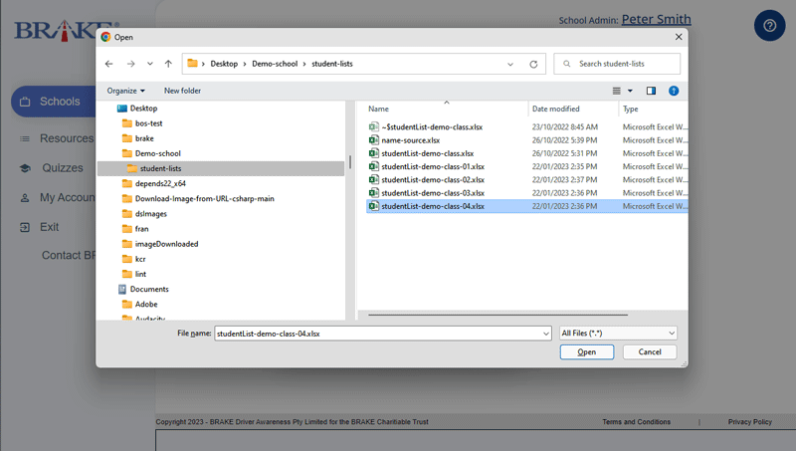Screen dimensions: 796x451
Task: Click the help question mark icon in dialog toolbar
Action: point(674,91)
